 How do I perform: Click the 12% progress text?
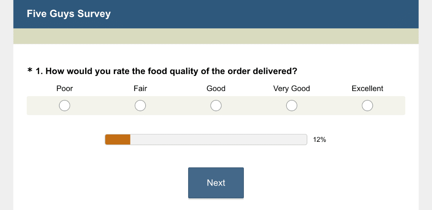coord(319,140)
